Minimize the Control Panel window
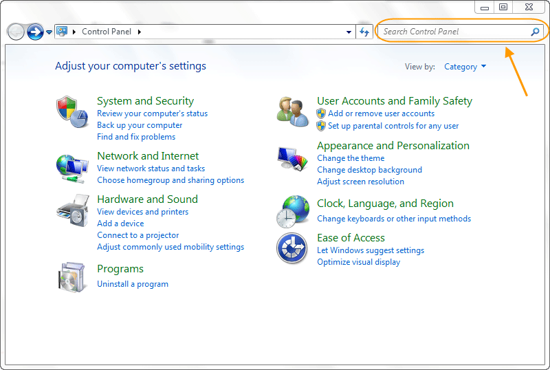Image resolution: width=550 pixels, height=370 pixels. pos(485,7)
